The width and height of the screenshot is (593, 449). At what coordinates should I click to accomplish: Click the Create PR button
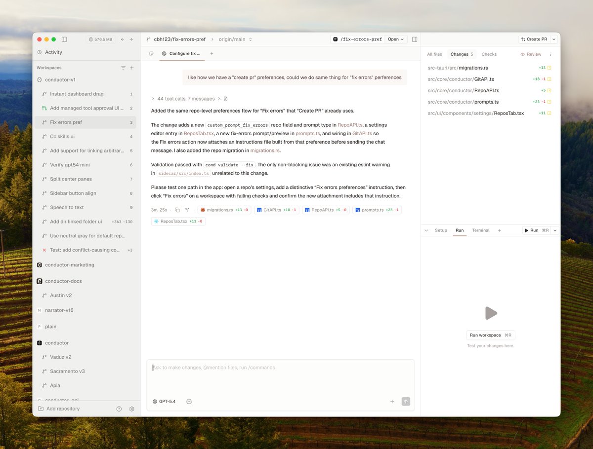[x=534, y=39]
